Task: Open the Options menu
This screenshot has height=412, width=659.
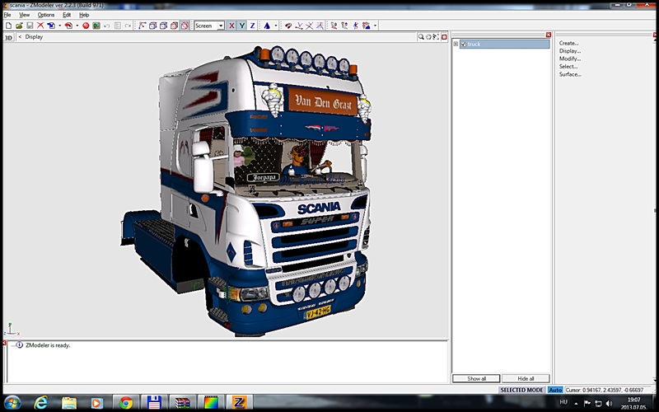Action: pyautogui.click(x=46, y=15)
